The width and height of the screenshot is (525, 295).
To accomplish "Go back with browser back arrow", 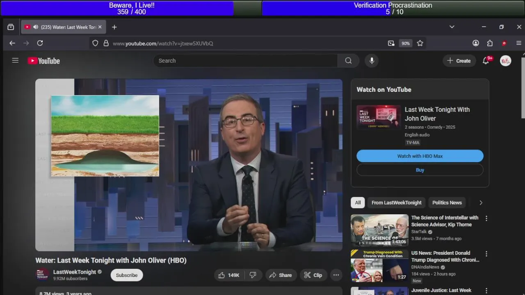I will click(12, 43).
